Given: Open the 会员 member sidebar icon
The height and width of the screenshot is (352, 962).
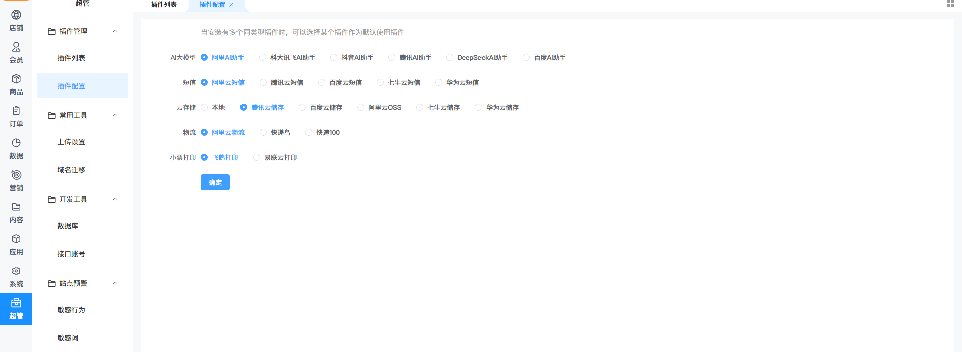Looking at the screenshot, I should [16, 47].
